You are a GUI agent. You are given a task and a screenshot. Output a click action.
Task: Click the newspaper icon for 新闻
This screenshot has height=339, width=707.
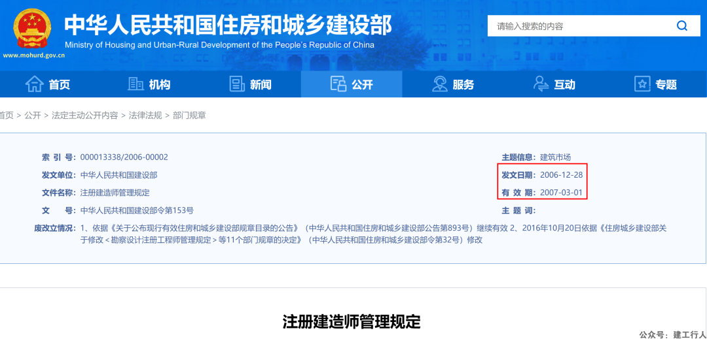[x=237, y=84]
